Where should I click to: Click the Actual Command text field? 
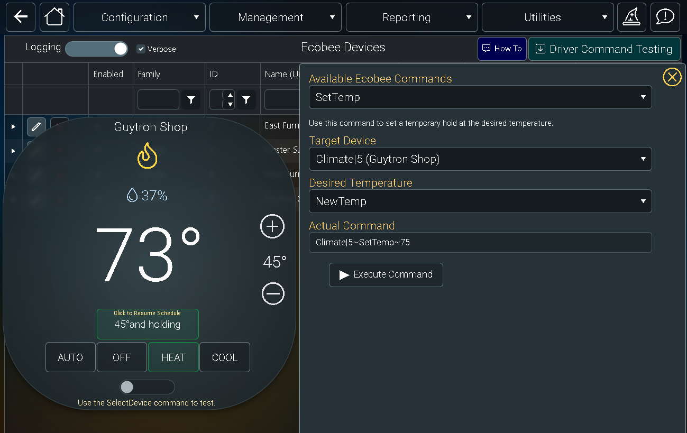click(x=480, y=243)
